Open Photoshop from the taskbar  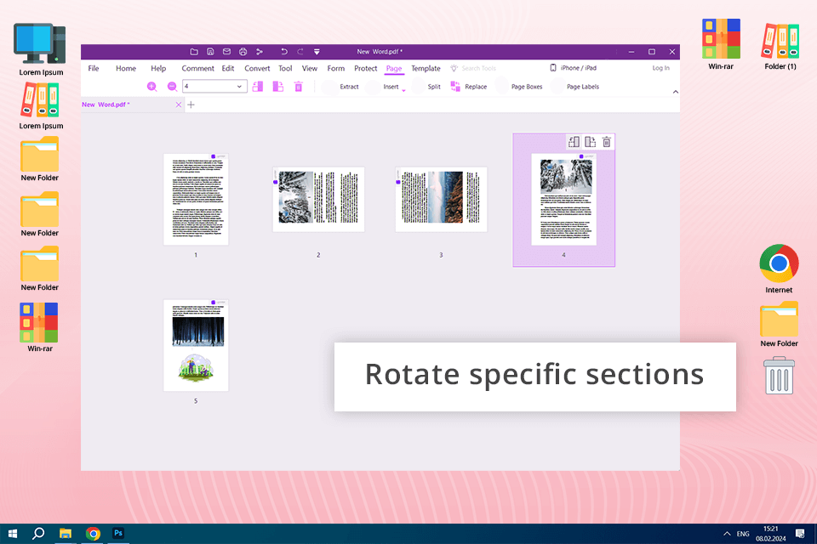[119, 533]
